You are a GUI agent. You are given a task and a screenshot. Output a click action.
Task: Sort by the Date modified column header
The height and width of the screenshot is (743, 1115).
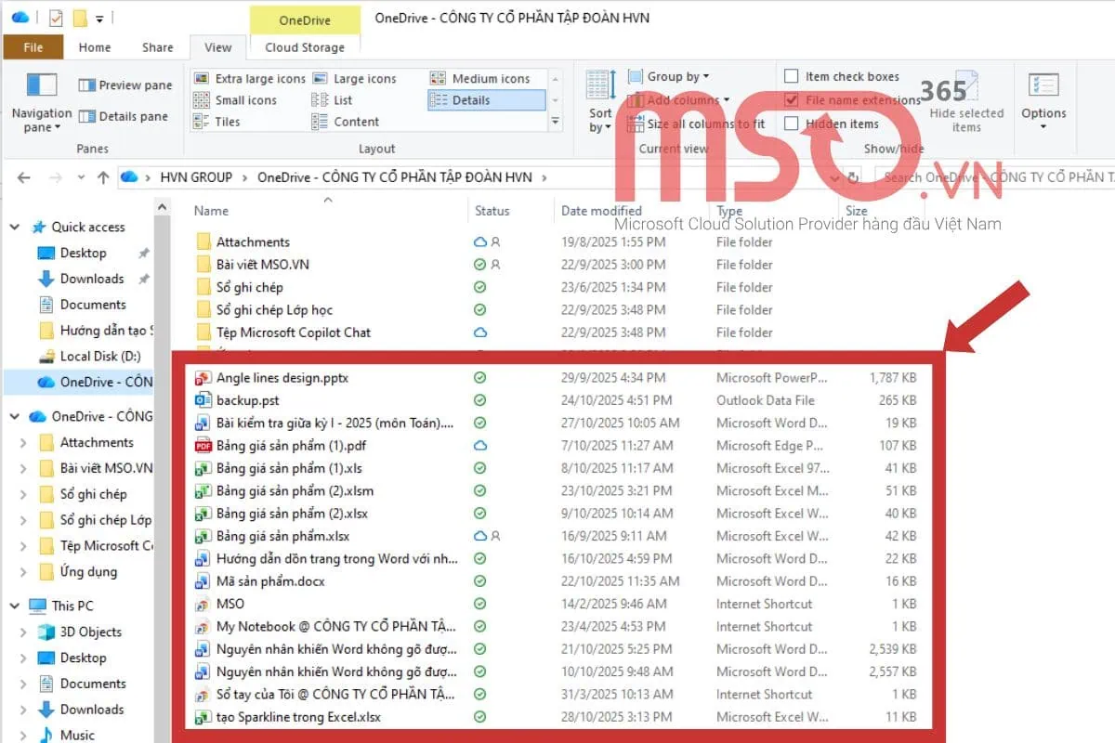point(601,211)
